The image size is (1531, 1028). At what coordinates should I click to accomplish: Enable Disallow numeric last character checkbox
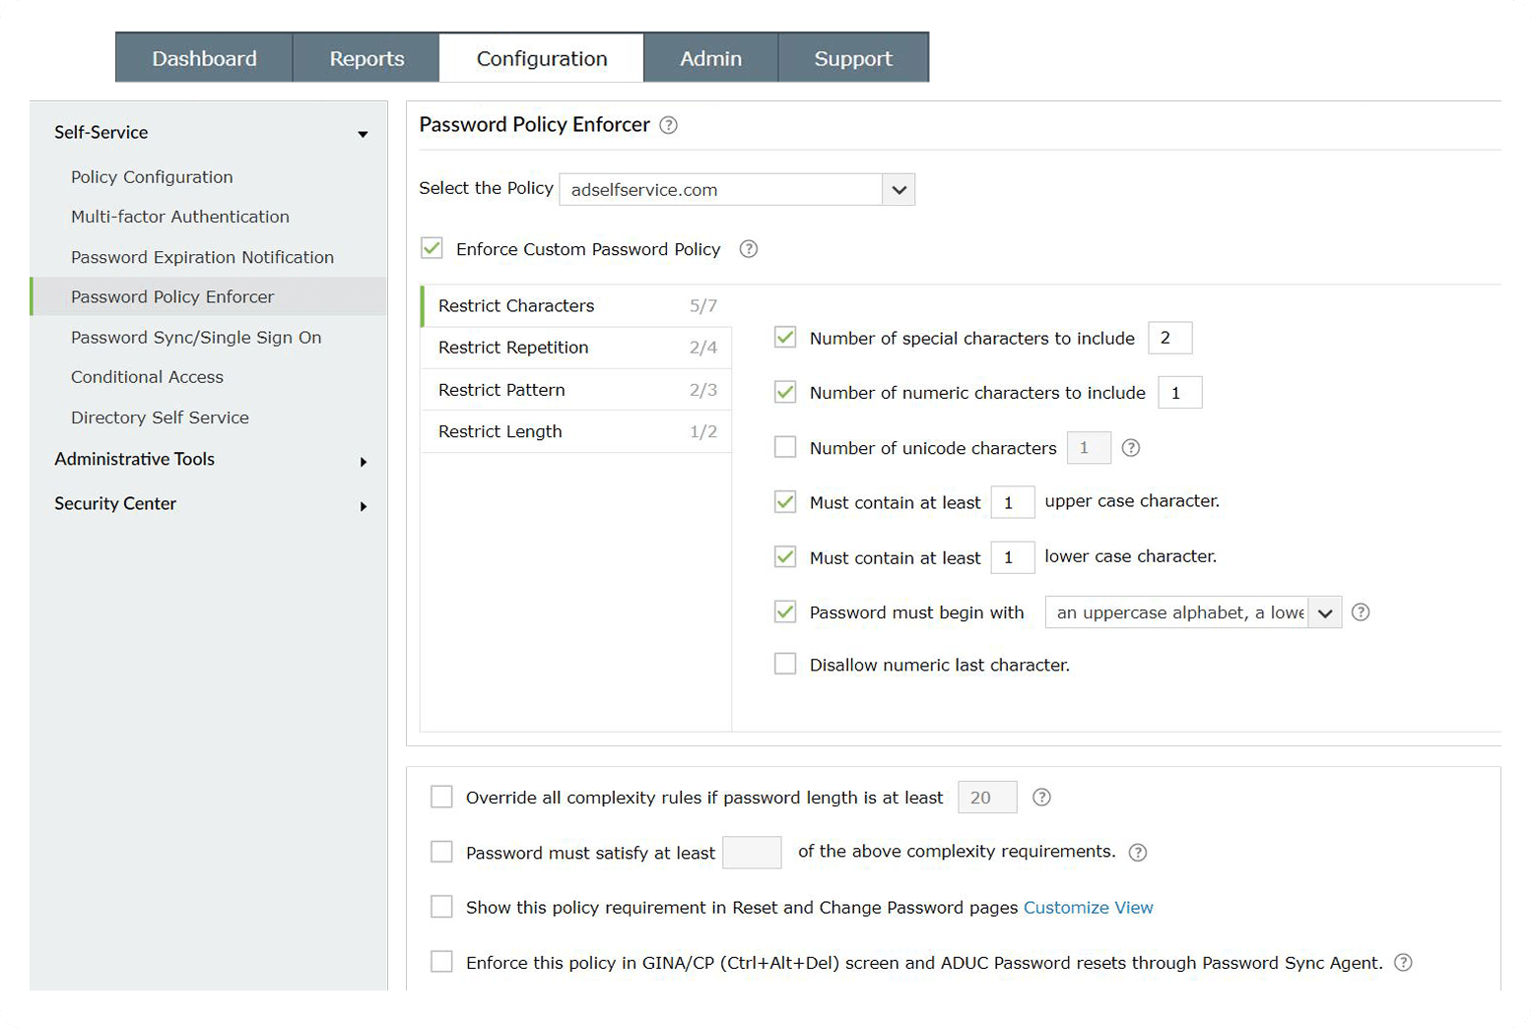(x=785, y=664)
